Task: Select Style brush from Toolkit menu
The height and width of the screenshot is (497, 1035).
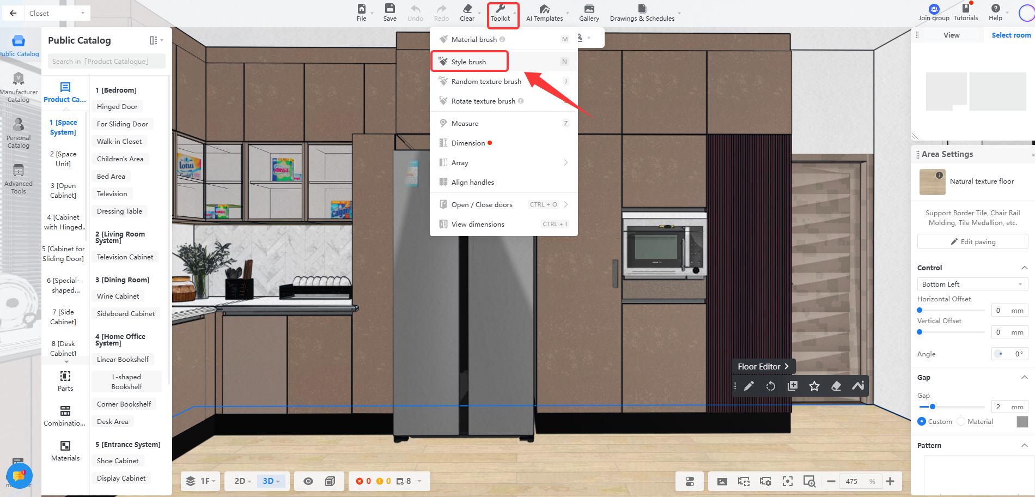Action: pyautogui.click(x=469, y=62)
